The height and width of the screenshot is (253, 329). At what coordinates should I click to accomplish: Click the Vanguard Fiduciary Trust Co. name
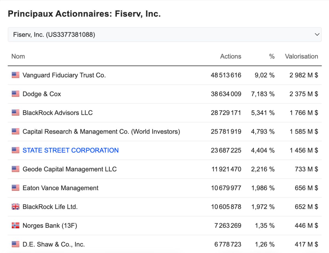coord(64,75)
